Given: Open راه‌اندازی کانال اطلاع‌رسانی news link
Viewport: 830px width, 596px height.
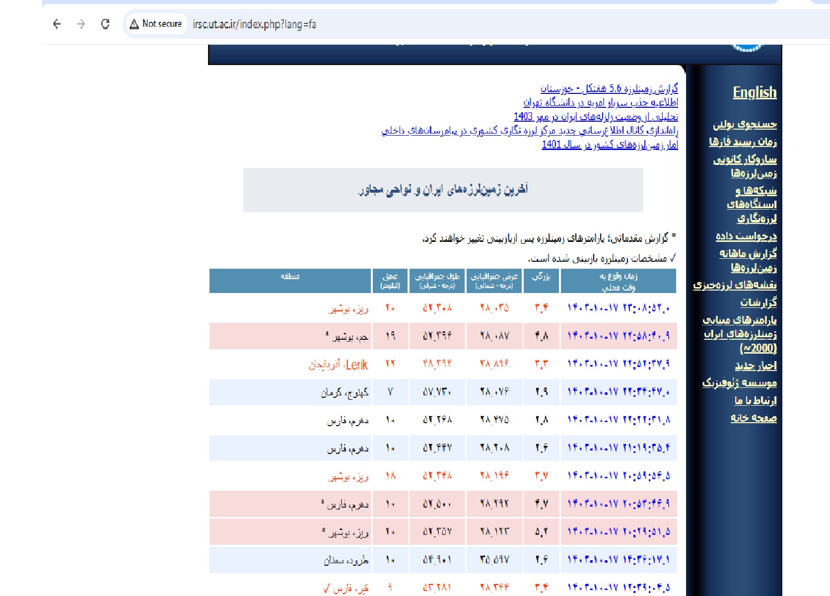Looking at the screenshot, I should (x=530, y=131).
